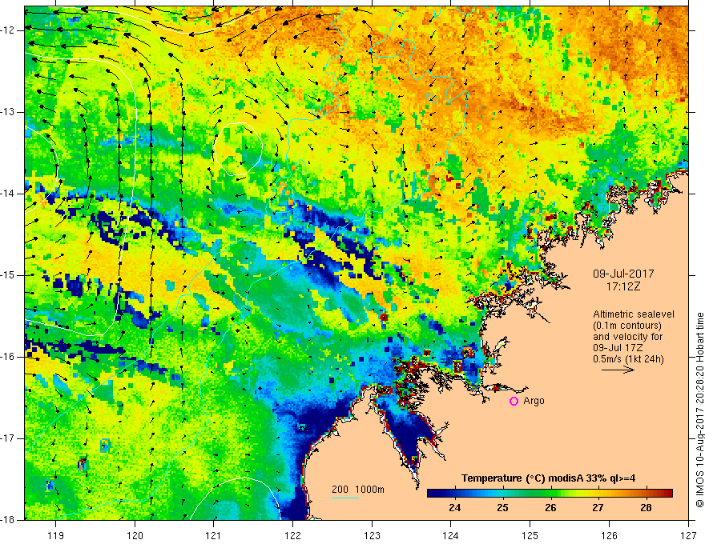Click latitude axis label '-13'
The height and width of the screenshot is (544, 705).
click(x=8, y=112)
